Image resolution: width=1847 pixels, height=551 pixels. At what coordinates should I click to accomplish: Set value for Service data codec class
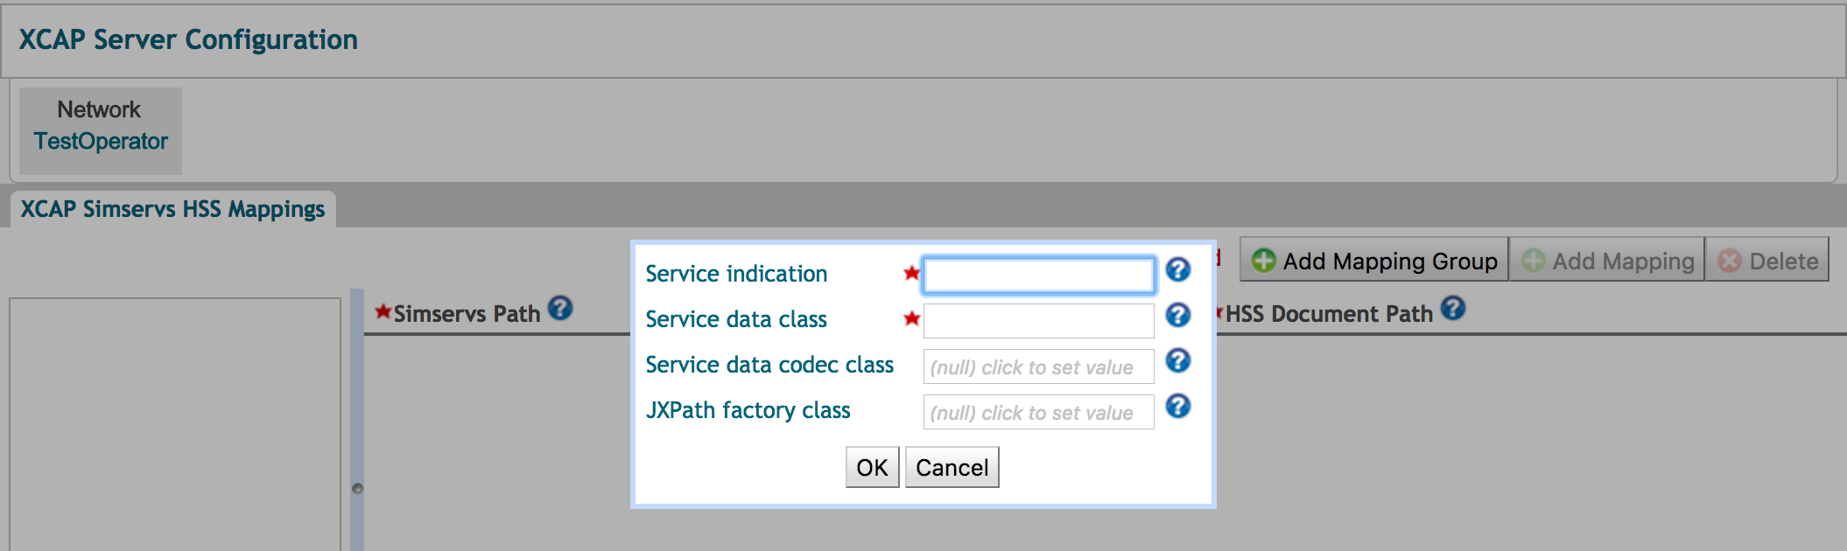1038,367
